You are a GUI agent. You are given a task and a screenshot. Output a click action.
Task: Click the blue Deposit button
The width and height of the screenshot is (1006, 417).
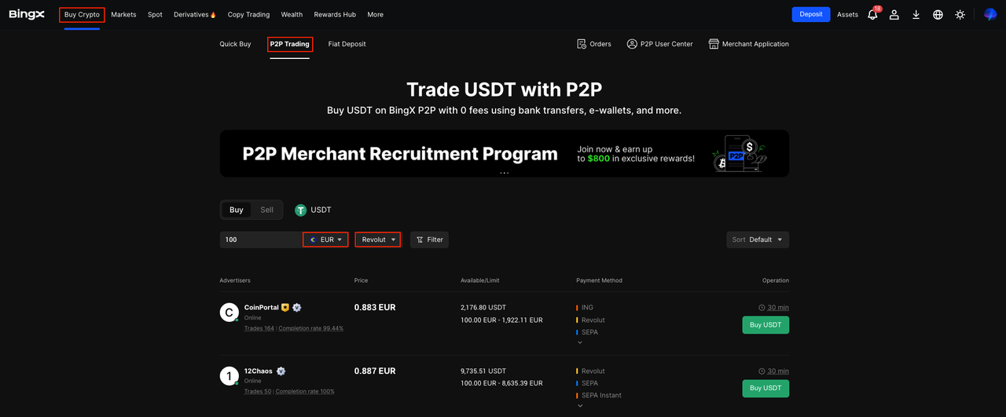[810, 14]
